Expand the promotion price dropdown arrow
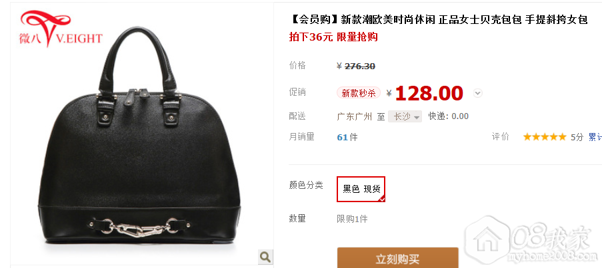Screen dimensions: 602x268 coord(477,93)
